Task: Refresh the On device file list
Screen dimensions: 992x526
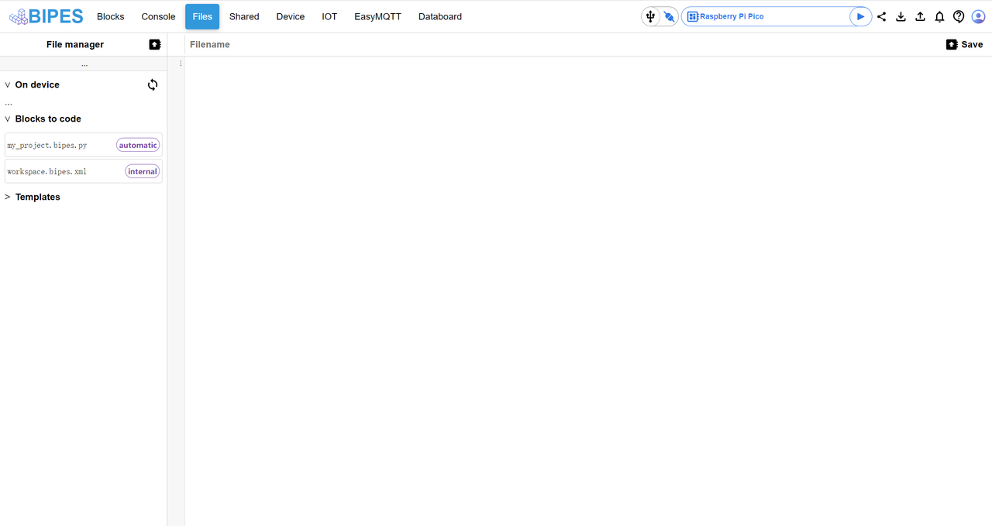Action: click(153, 85)
